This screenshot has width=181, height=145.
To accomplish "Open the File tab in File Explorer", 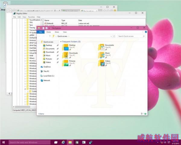I will pos(40,32).
